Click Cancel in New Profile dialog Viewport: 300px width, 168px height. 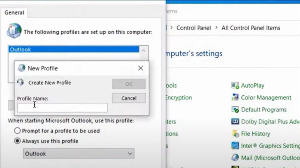[129, 98]
